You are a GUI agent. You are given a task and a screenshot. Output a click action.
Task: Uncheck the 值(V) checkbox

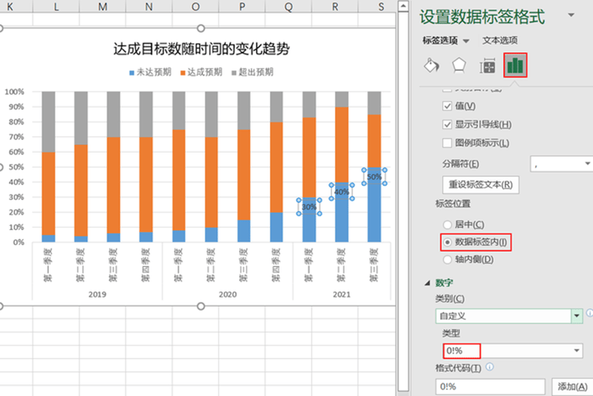[447, 106]
